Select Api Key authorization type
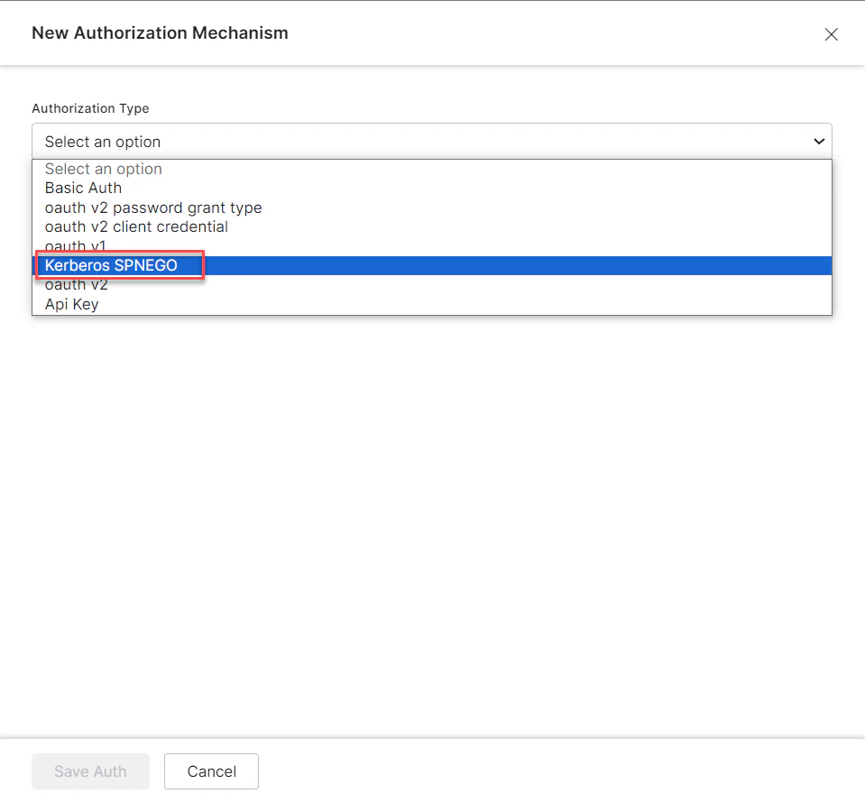The width and height of the screenshot is (865, 803). click(71, 304)
